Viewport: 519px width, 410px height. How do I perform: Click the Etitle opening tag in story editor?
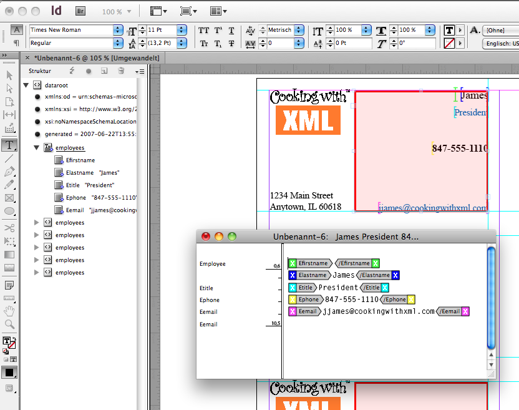(x=302, y=288)
